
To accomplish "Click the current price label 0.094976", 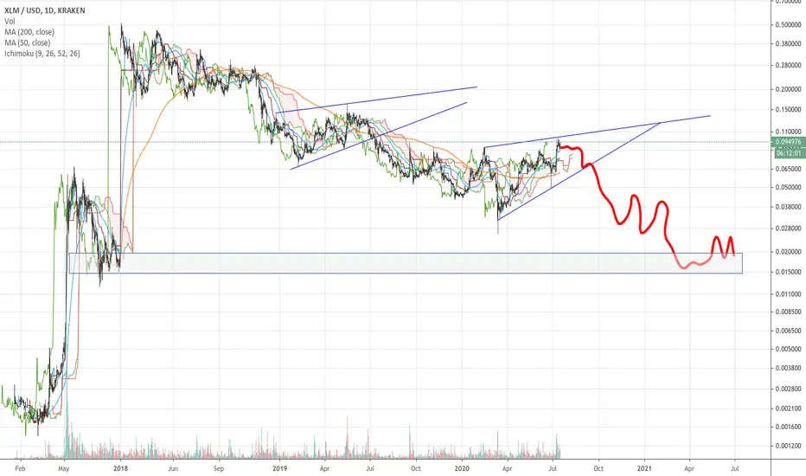I will (x=789, y=142).
